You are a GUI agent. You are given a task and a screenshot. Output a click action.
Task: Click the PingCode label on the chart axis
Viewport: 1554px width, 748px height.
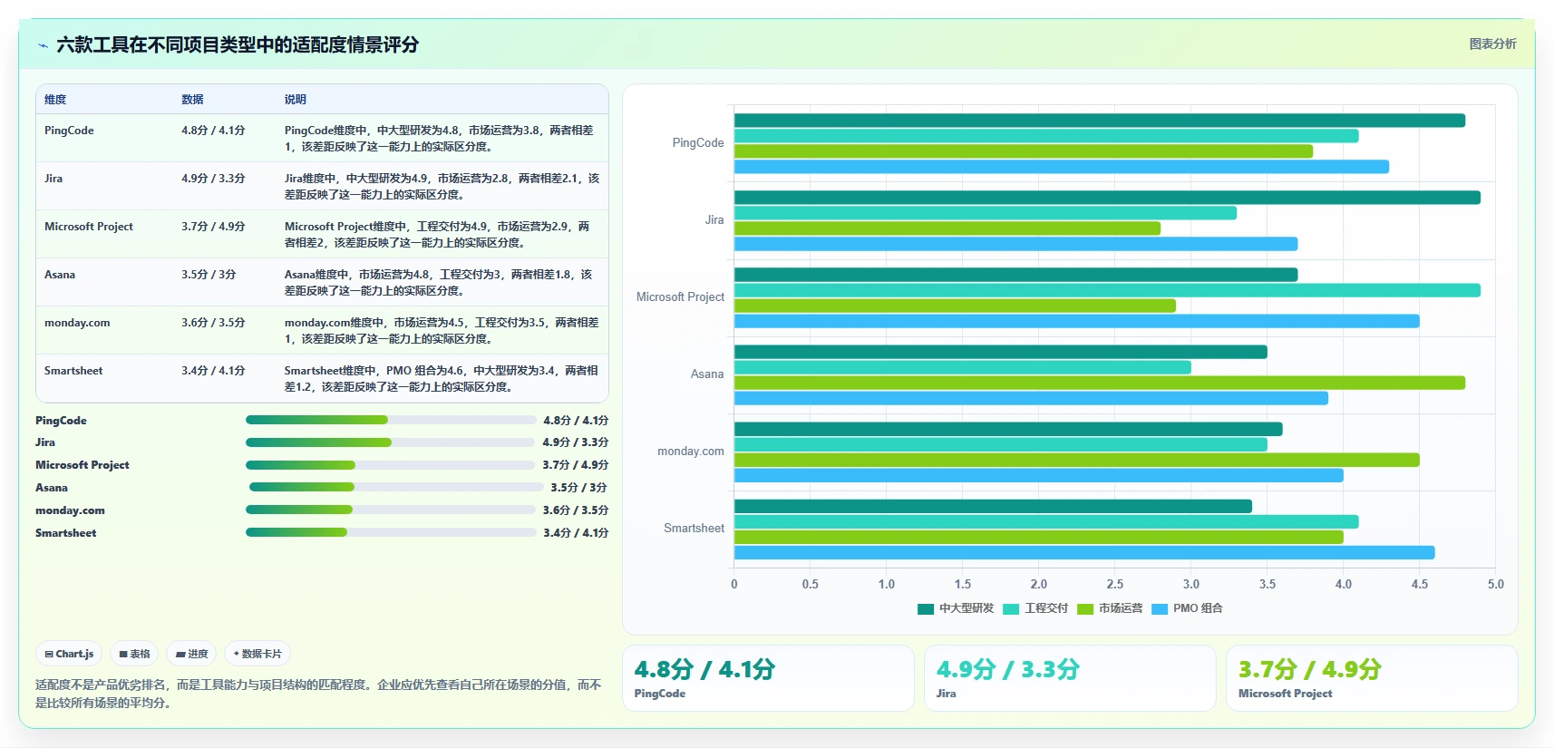pyautogui.click(x=698, y=143)
